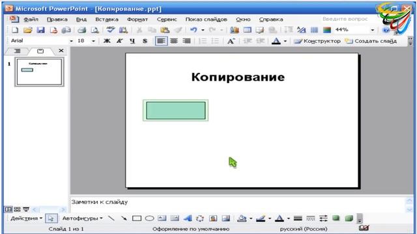Toggle bold (Ж) formatting
Viewport: 417px width, 234px height.
tap(107, 41)
